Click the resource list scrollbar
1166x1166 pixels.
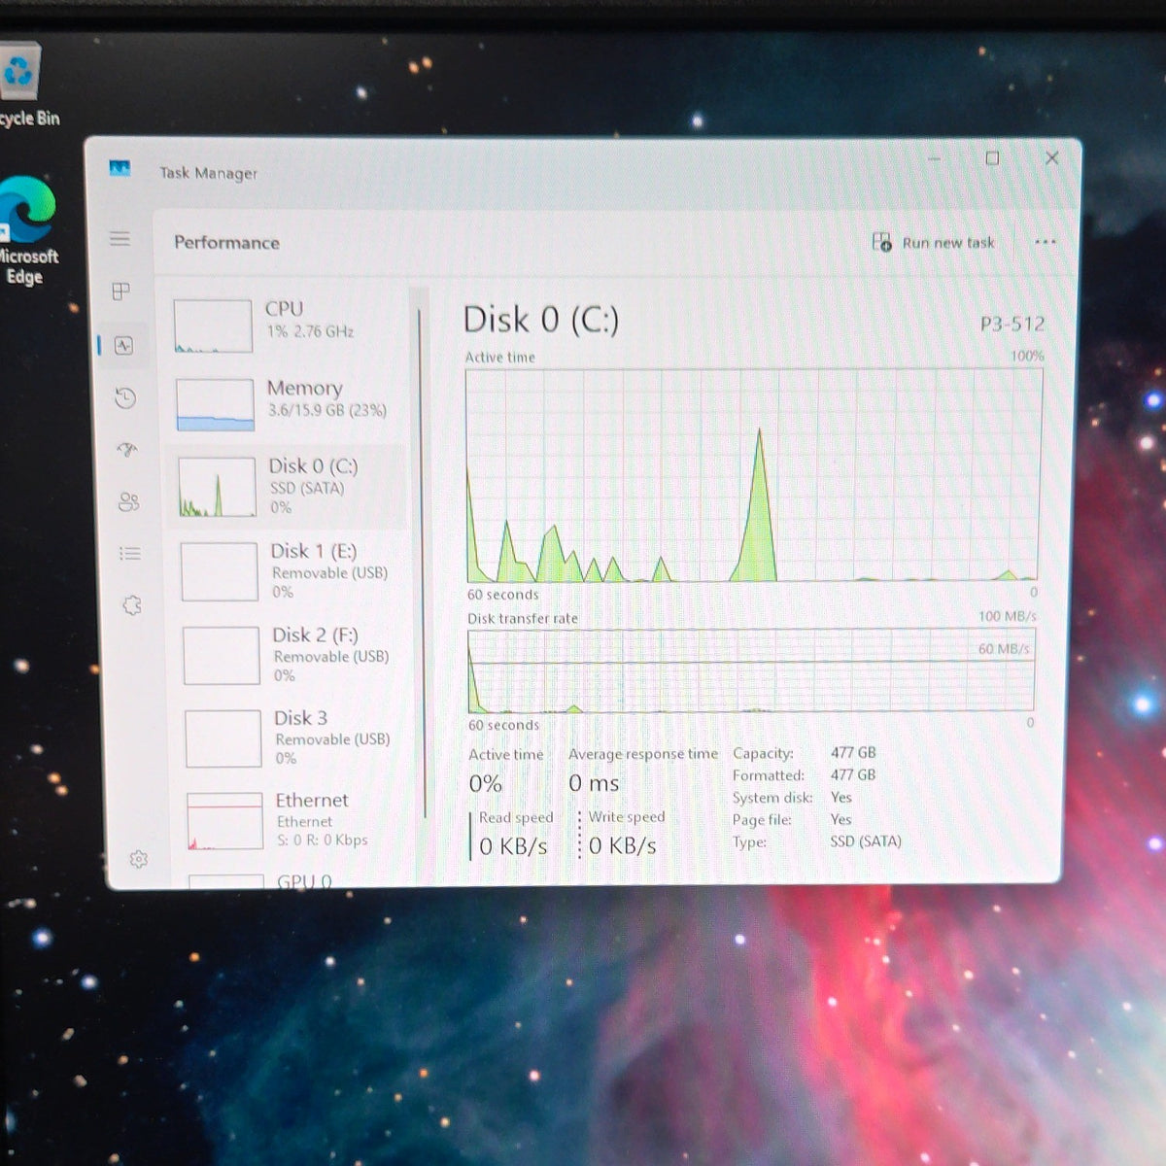[422, 564]
